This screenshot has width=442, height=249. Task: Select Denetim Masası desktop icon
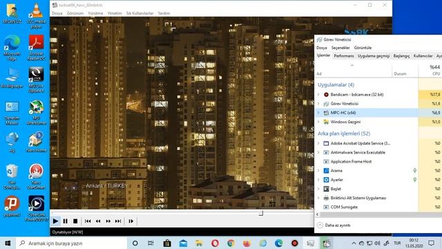click(12, 113)
